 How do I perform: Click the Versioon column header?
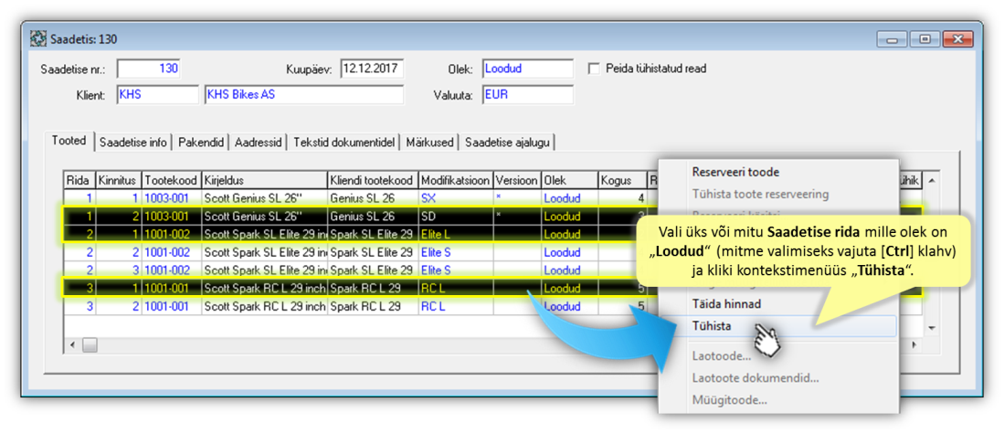point(517,181)
